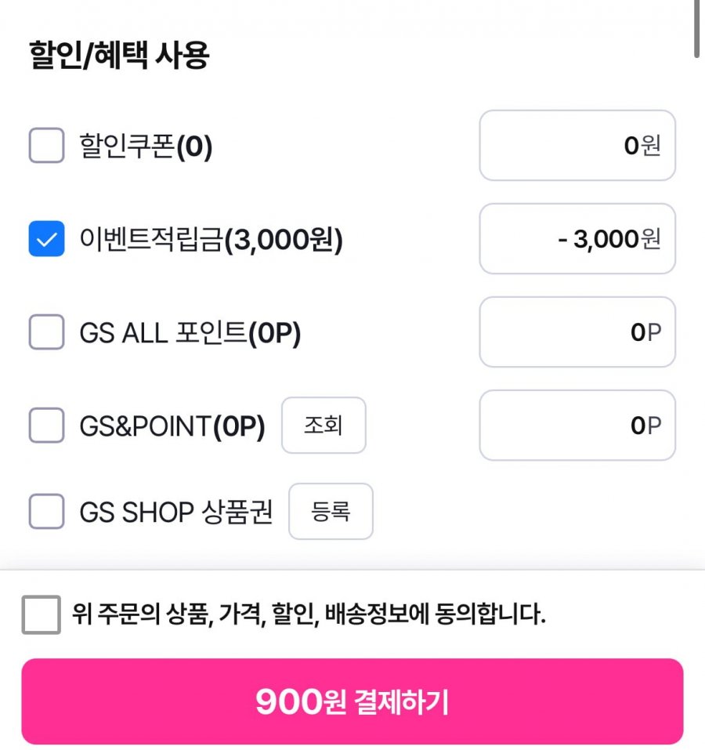Enable the GS ALL 포인트 checkbox

[x=46, y=332]
